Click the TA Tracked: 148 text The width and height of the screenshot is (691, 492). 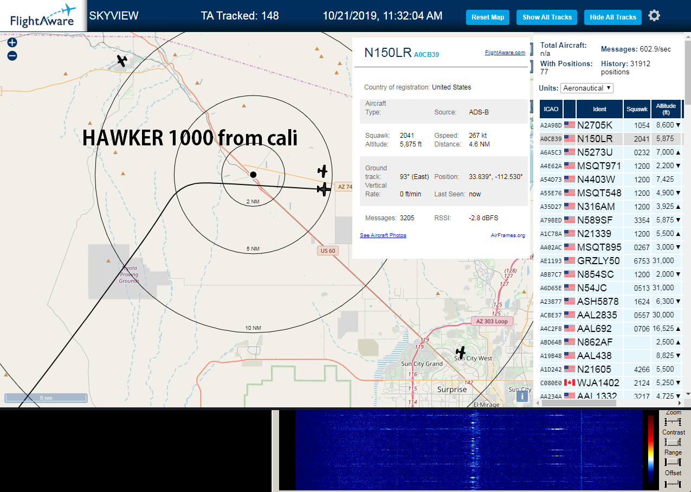click(240, 16)
